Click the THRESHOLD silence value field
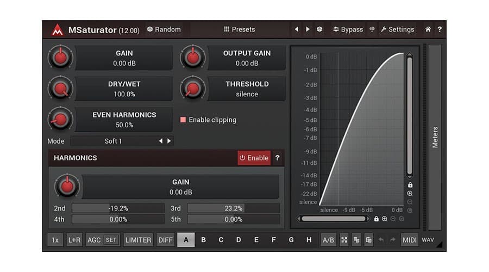The image size is (489, 272). 247,89
